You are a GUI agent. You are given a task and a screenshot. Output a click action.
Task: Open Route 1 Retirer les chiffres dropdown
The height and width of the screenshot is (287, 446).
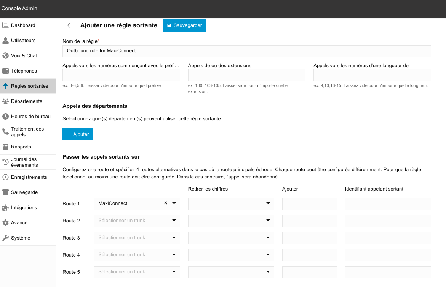(x=268, y=204)
